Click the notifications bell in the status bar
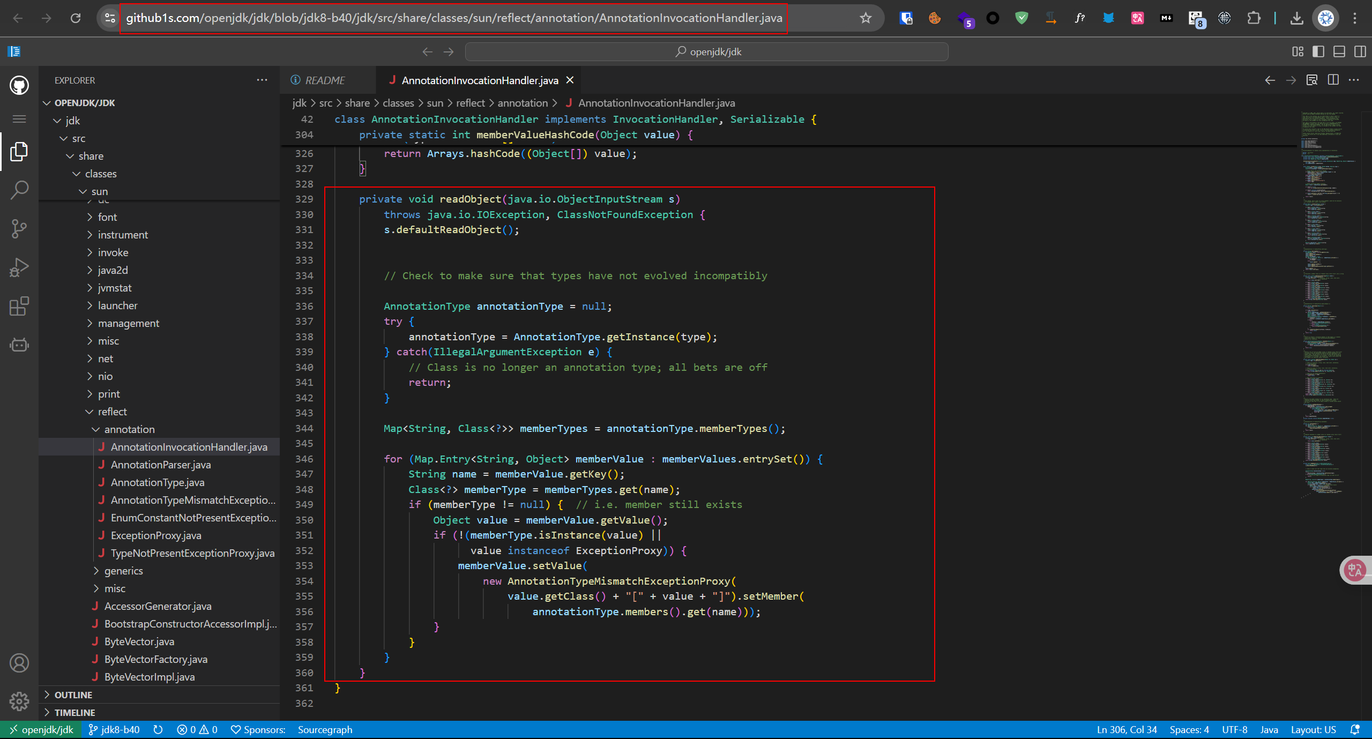1372x739 pixels. tap(1355, 729)
